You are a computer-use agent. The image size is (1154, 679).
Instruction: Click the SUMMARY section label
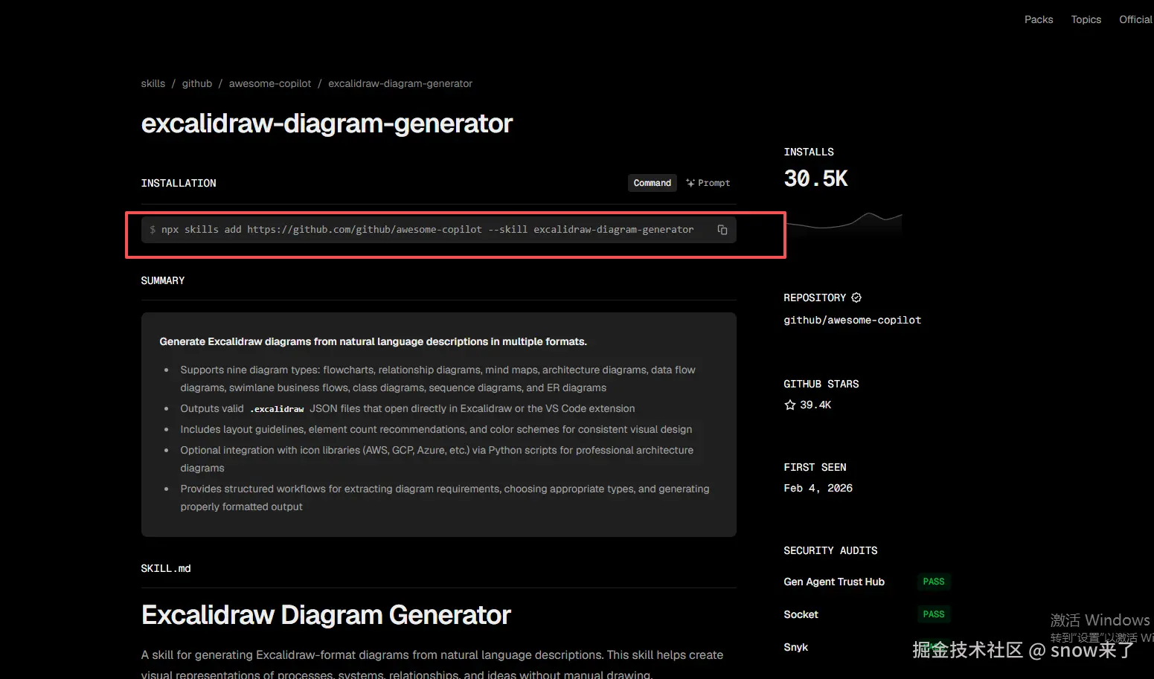(x=163, y=280)
